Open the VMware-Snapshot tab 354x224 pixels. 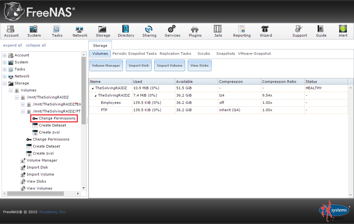coord(255,54)
